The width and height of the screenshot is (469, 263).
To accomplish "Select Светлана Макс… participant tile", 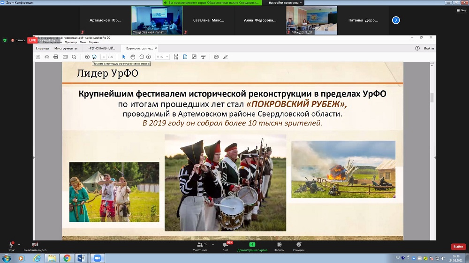I will [x=209, y=20].
